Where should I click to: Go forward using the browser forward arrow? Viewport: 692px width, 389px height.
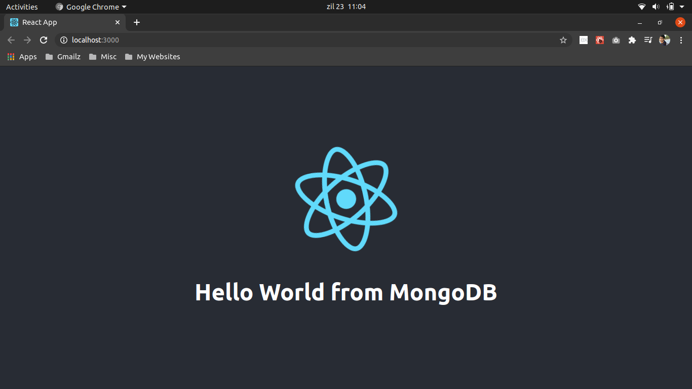(27, 40)
